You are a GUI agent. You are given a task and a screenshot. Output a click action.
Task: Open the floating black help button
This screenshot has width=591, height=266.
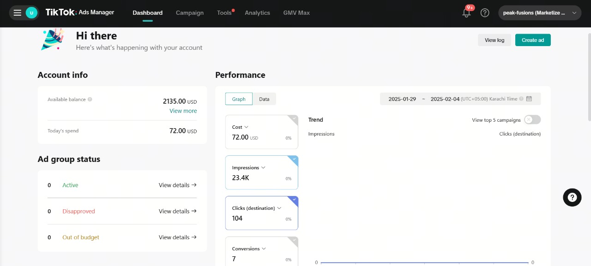coord(572,197)
